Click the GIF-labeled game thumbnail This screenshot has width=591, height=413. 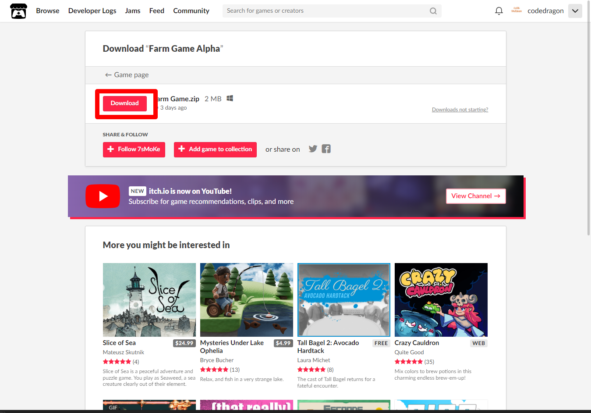pyautogui.click(x=149, y=406)
